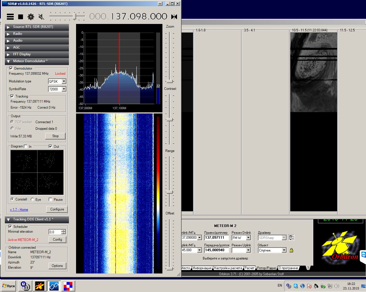This screenshot has width=366, height=292.
Task: Click the 10.5 - 11.5 satellite image channel
Action: pyautogui.click(x=314, y=122)
